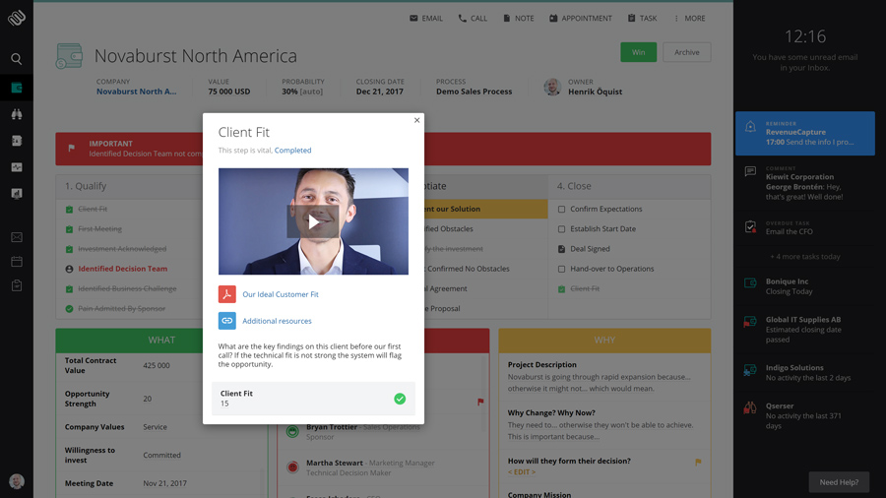Image resolution: width=886 pixels, height=498 pixels.
Task: Click the green Win button
Action: 639,52
